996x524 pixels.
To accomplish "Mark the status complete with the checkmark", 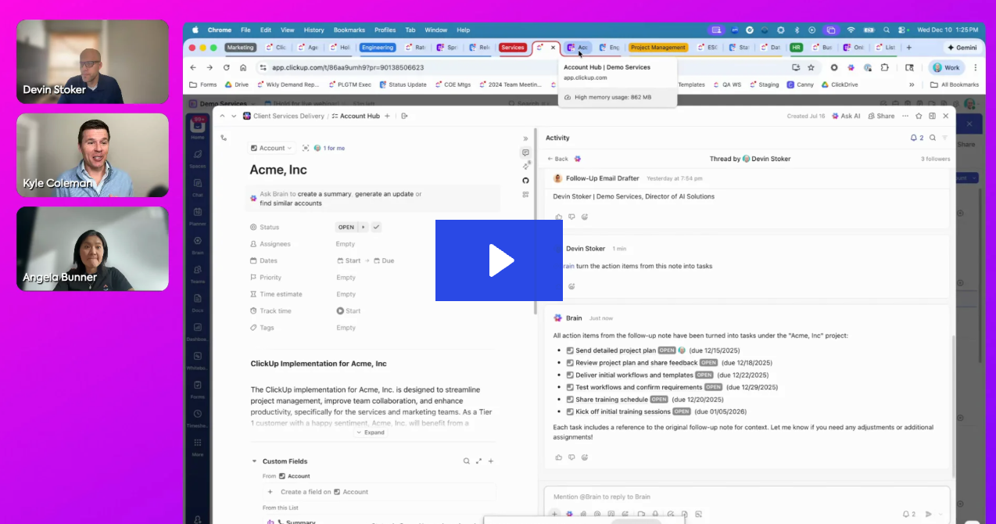I will click(x=376, y=227).
